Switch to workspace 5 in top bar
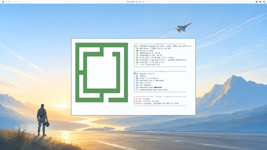The width and height of the screenshot is (267, 150). tap(18, 2)
